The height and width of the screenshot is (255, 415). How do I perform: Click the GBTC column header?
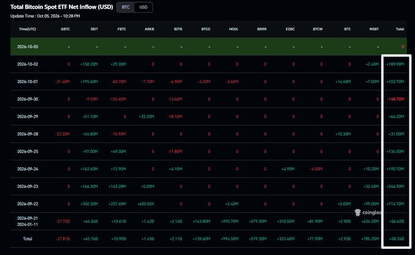point(65,29)
